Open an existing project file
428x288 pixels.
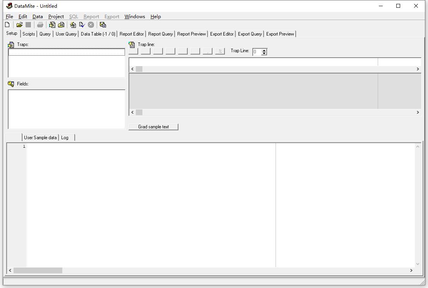pos(20,25)
